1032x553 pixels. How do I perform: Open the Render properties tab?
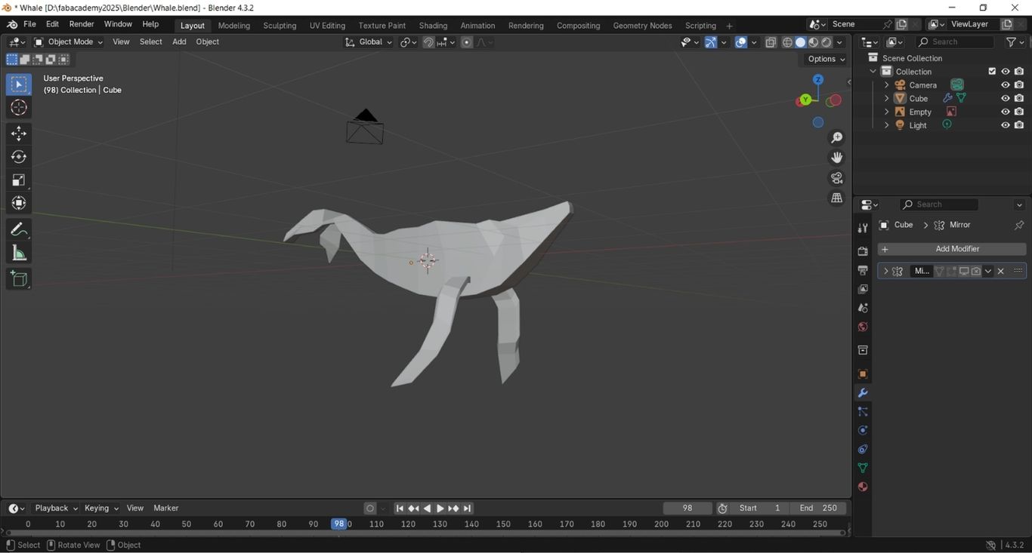[x=863, y=251]
